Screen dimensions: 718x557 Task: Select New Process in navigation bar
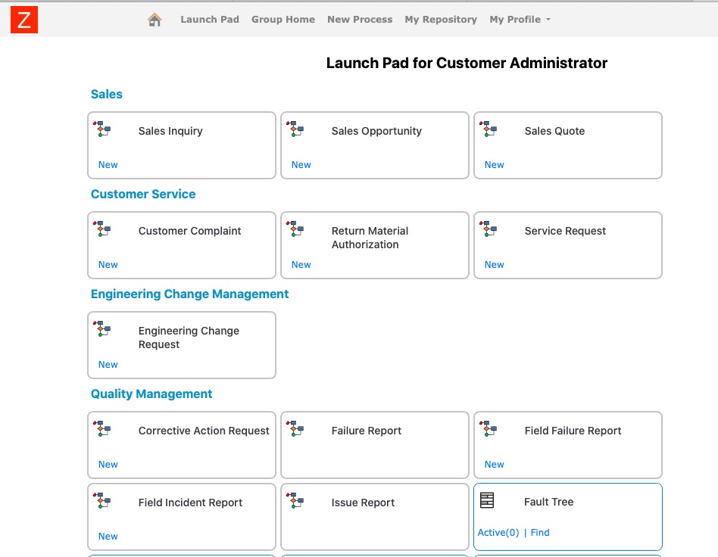(360, 19)
